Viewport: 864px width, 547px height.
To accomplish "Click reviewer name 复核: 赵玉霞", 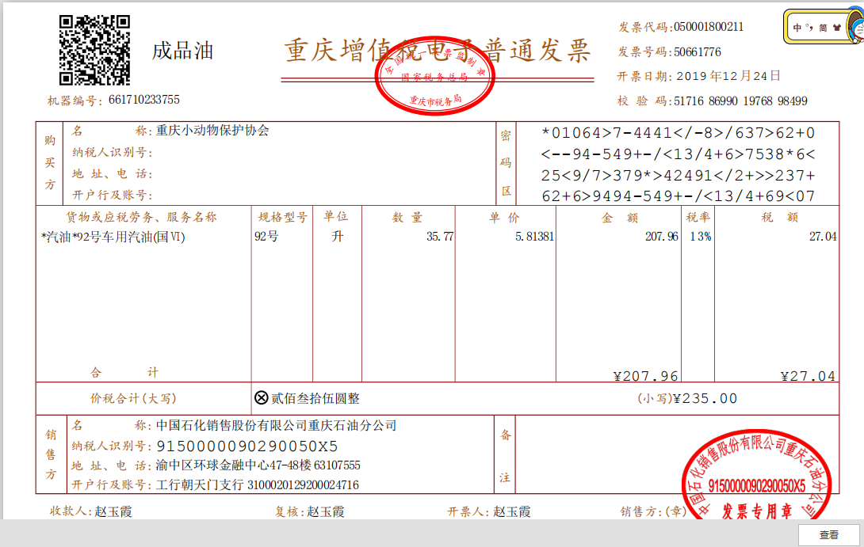I will (x=310, y=512).
